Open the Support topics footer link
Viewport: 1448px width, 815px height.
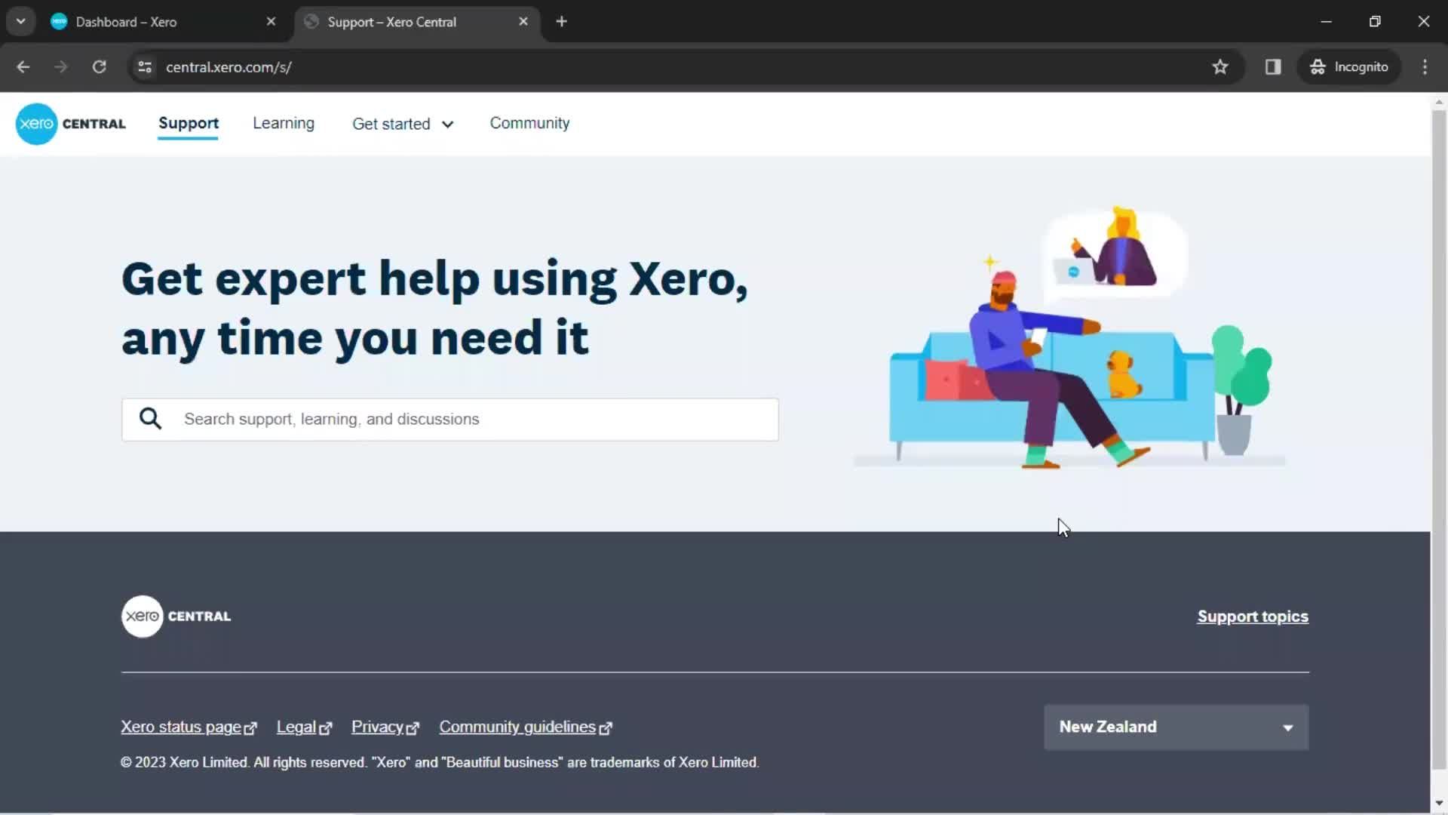click(x=1253, y=617)
